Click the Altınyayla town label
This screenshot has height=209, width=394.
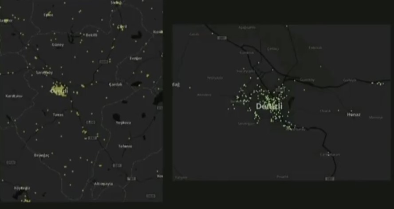(103, 184)
